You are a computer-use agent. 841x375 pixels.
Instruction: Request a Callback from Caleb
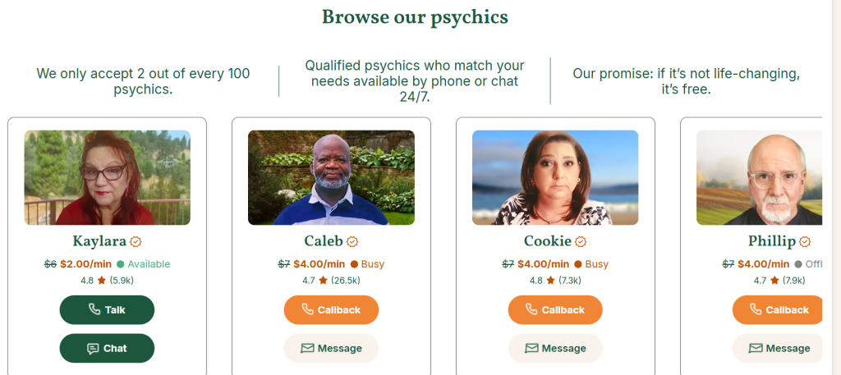331,310
